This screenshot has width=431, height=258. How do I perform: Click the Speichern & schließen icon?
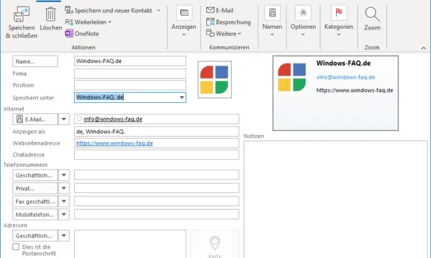(x=21, y=14)
